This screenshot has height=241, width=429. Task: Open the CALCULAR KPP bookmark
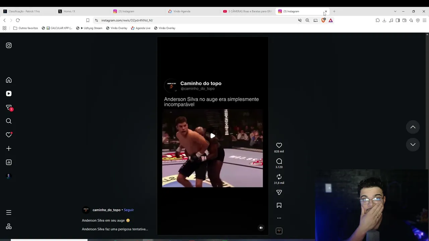(x=57, y=28)
